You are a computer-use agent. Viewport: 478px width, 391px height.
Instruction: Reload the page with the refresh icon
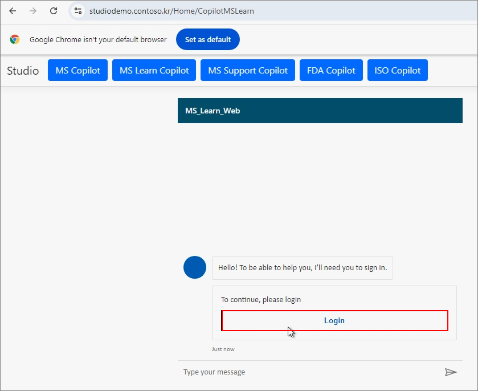pyautogui.click(x=54, y=11)
